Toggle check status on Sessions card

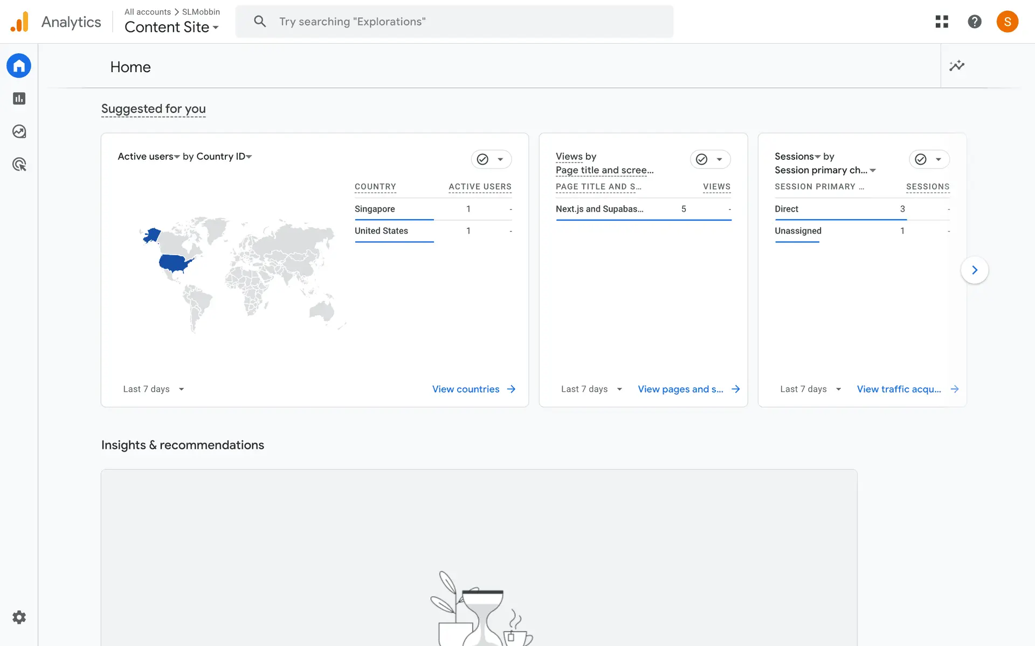click(921, 159)
